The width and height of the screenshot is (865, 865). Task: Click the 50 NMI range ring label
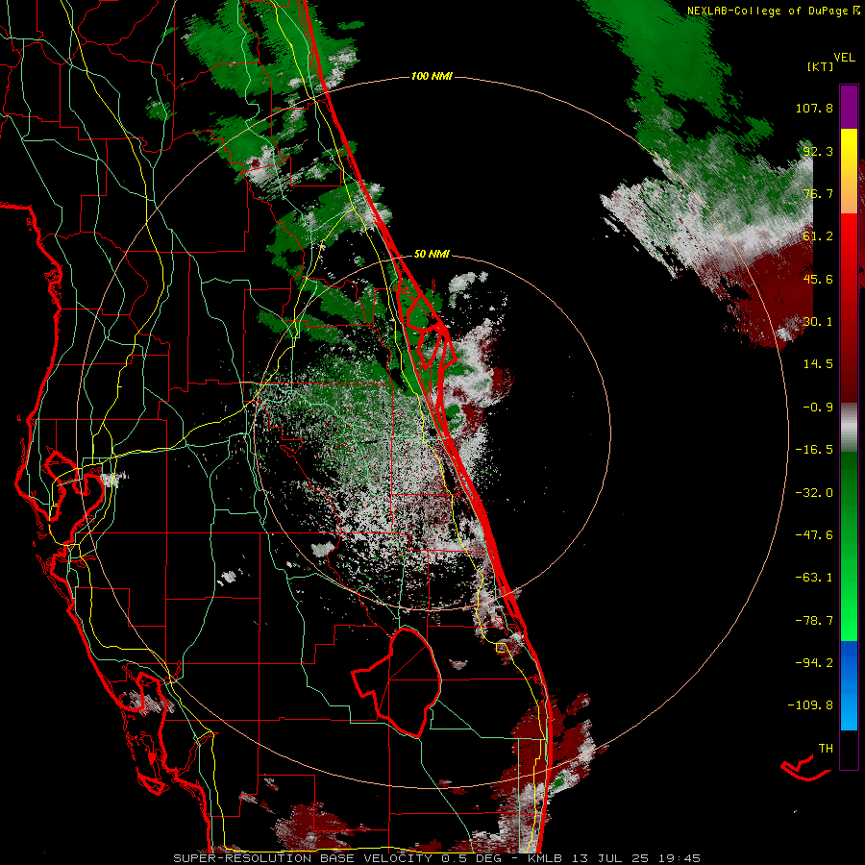(432, 255)
